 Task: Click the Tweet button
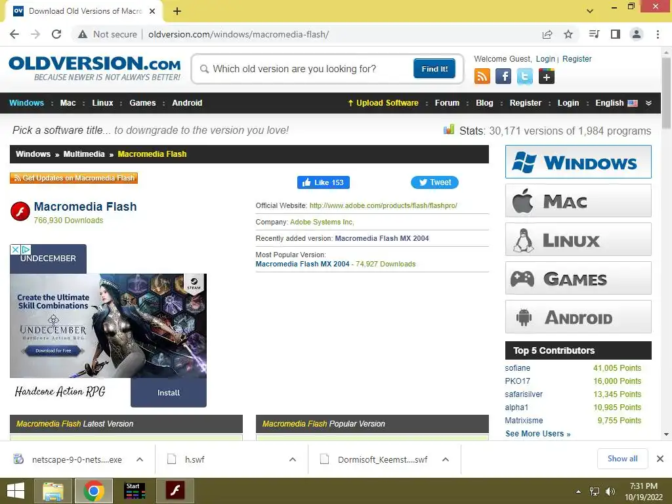(434, 182)
